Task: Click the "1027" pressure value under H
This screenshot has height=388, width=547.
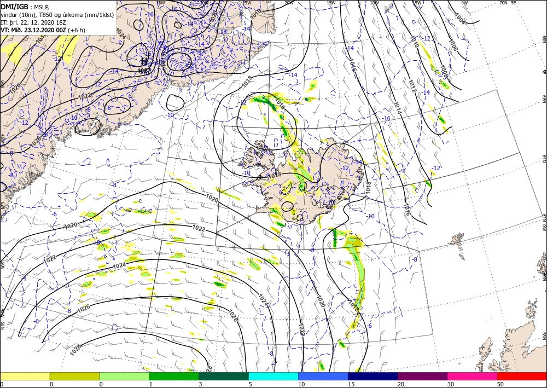Action: point(144,70)
